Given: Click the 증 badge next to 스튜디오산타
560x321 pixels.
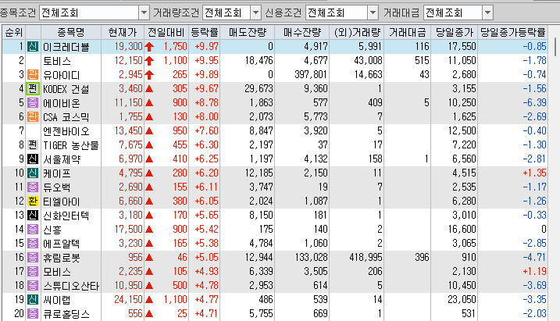Looking at the screenshot, I should point(33,285).
